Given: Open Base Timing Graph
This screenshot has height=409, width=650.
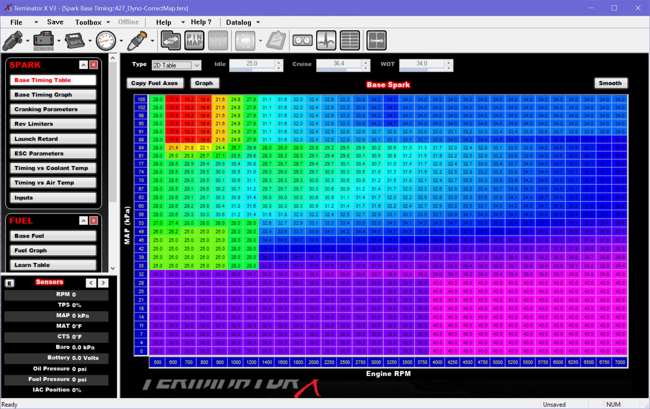Looking at the screenshot, I should coord(53,95).
